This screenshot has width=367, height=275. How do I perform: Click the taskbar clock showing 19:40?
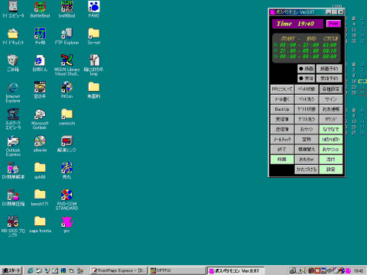[x=359, y=271]
